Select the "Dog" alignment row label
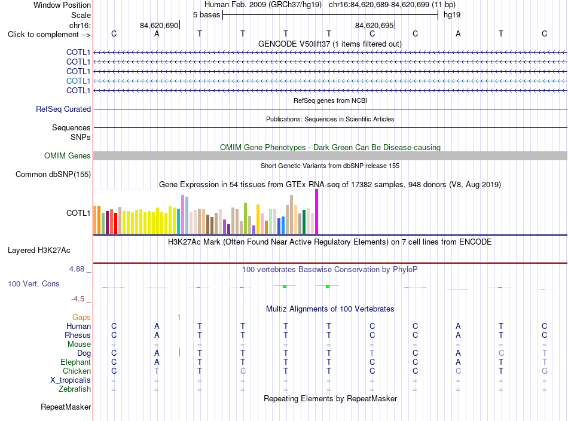The width and height of the screenshot is (568, 421). pos(84,353)
